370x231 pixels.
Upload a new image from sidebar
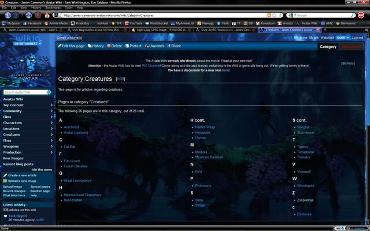pos(20,181)
